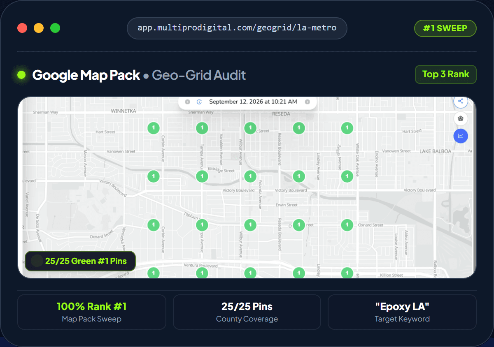Screen dimensions: 494x347
Task: Click the LAKE BALBOA map label
Action: [436, 151]
